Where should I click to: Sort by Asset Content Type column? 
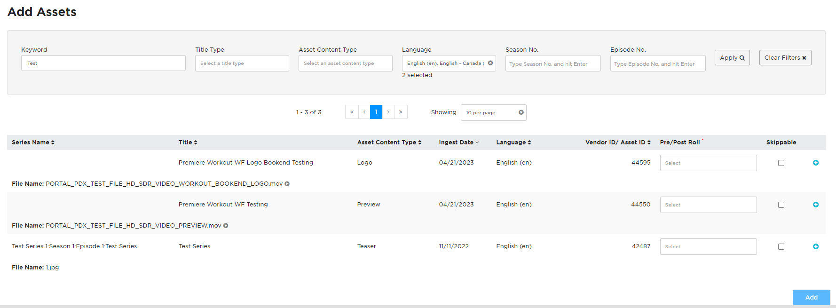(x=389, y=142)
